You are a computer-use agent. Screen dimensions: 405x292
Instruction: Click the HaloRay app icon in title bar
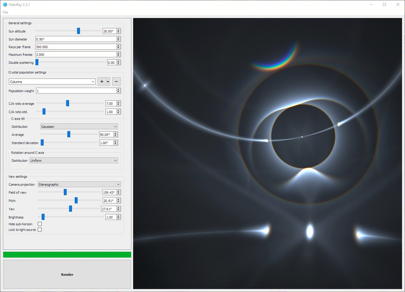(x=5, y=4)
